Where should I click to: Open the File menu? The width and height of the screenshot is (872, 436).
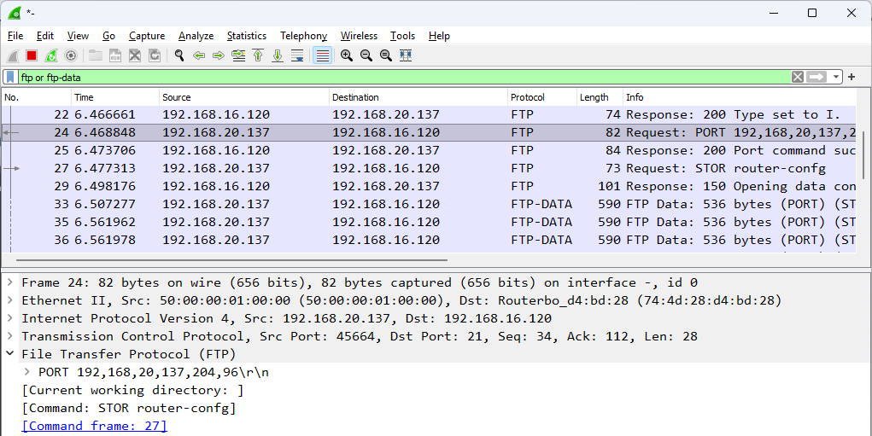coord(15,36)
